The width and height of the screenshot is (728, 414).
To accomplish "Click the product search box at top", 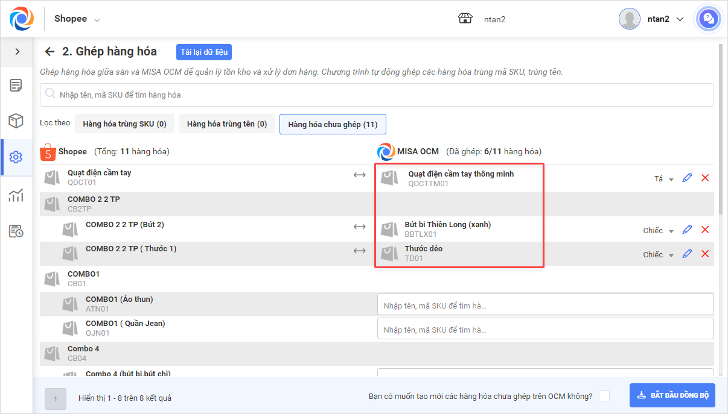I will (x=377, y=95).
